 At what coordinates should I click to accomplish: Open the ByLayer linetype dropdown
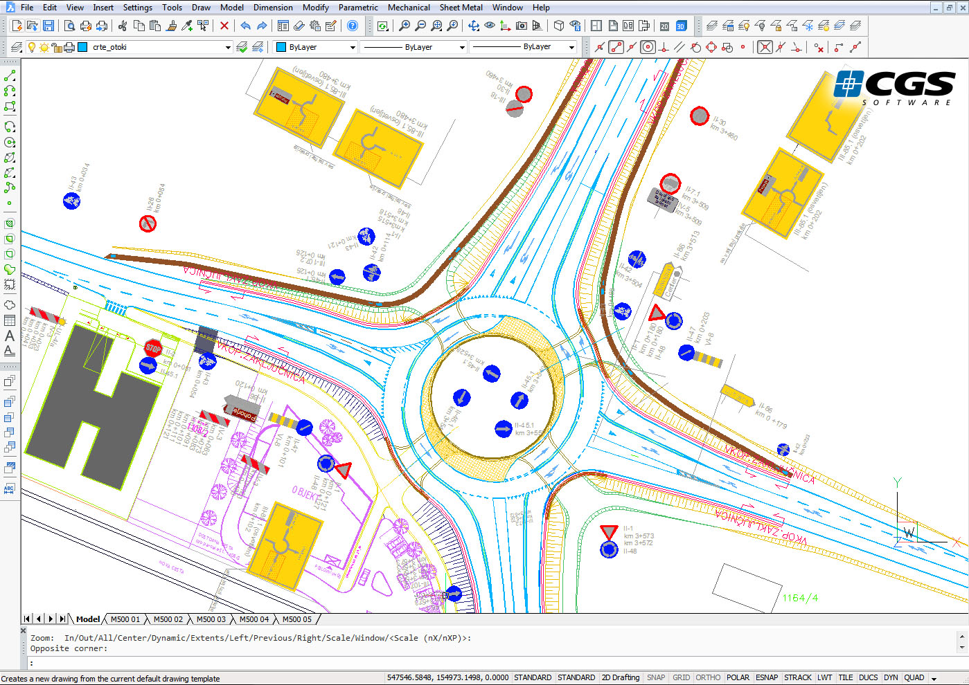point(462,47)
